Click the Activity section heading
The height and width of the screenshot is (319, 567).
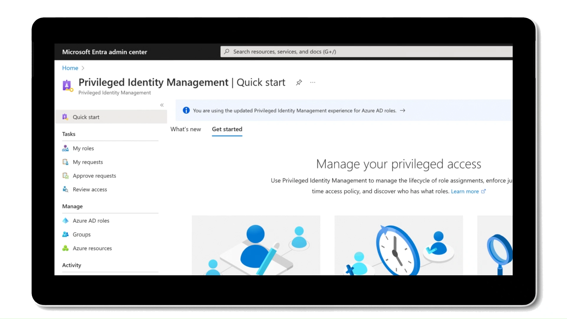pyautogui.click(x=71, y=265)
